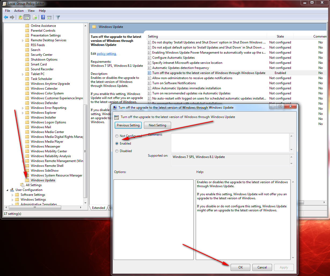Click the console tree's vertical scrollbar up arrow
Image resolution: width=330 pixels, height=276 pixels.
pyautogui.click(x=85, y=26)
